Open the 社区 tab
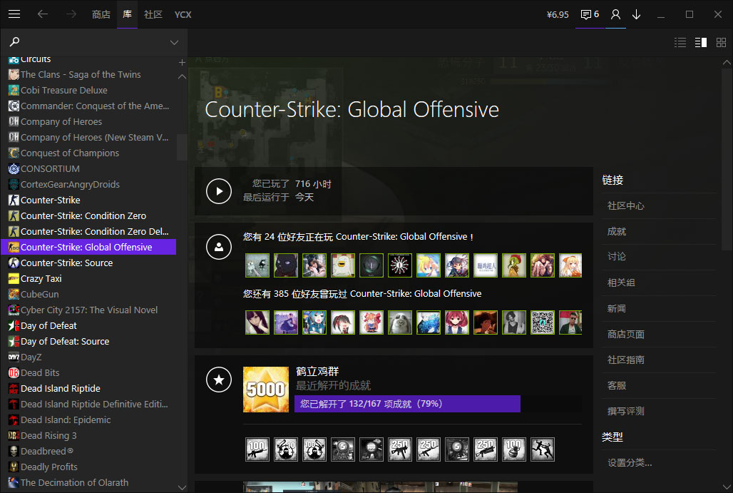Image resolution: width=733 pixels, height=493 pixels. click(153, 14)
